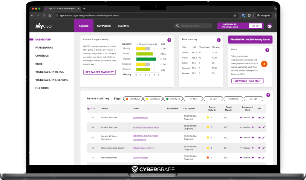Open the FRAMEWORK: MyCISO Getting Started selector
This screenshot has height=180, width=306.
point(250,40)
